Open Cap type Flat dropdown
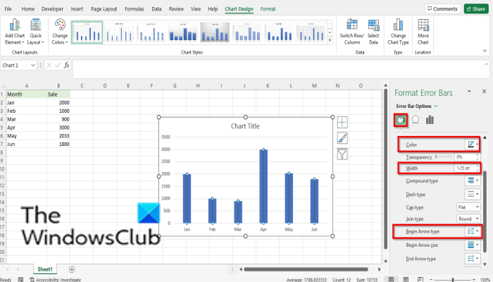The height and width of the screenshot is (282, 493). (468, 207)
